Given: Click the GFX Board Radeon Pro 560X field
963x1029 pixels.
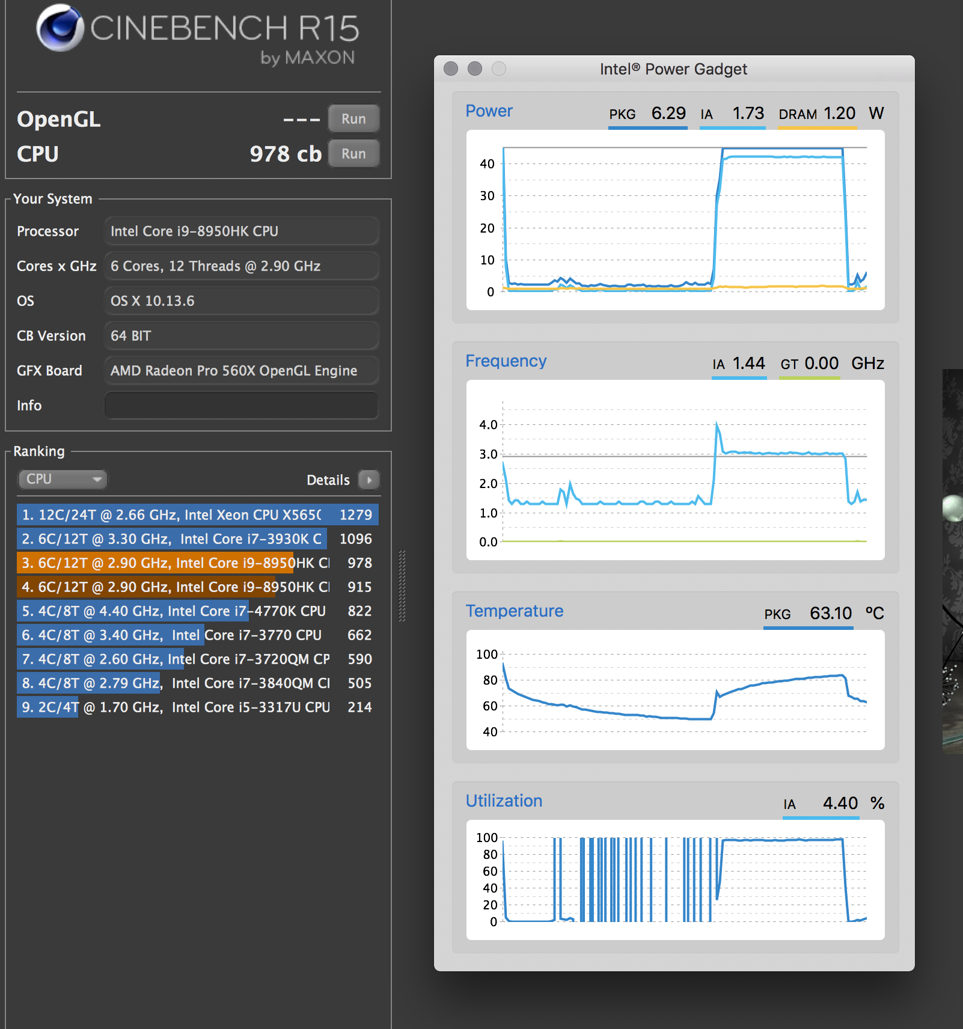Looking at the screenshot, I should click(242, 370).
